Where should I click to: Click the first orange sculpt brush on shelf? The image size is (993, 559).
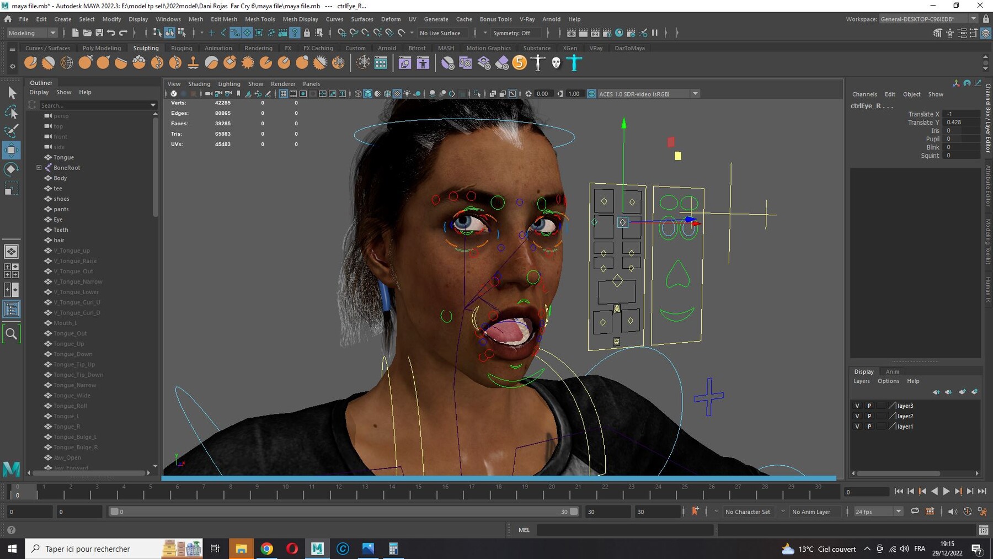coord(31,63)
